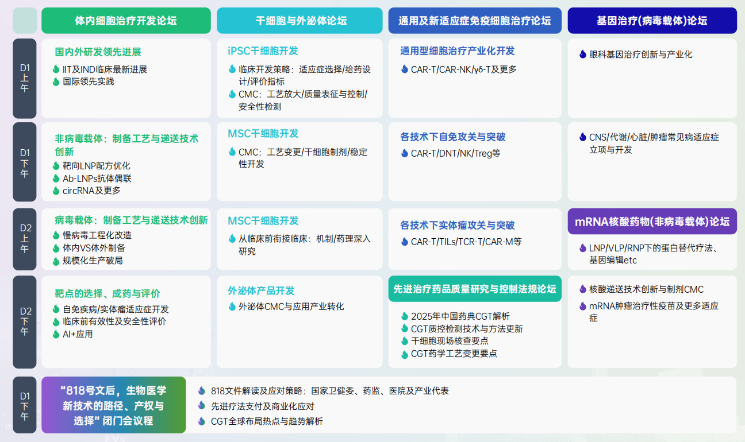
Task: Click droplet icon beside 靶向LNP配方优化
Action: [x=56, y=166]
